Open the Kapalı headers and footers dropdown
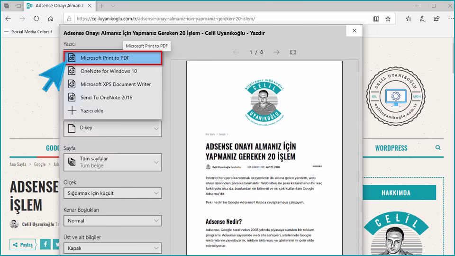The width and height of the screenshot is (455, 256). (113, 248)
